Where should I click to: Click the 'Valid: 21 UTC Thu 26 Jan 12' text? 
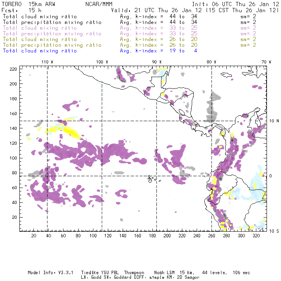point(156,10)
